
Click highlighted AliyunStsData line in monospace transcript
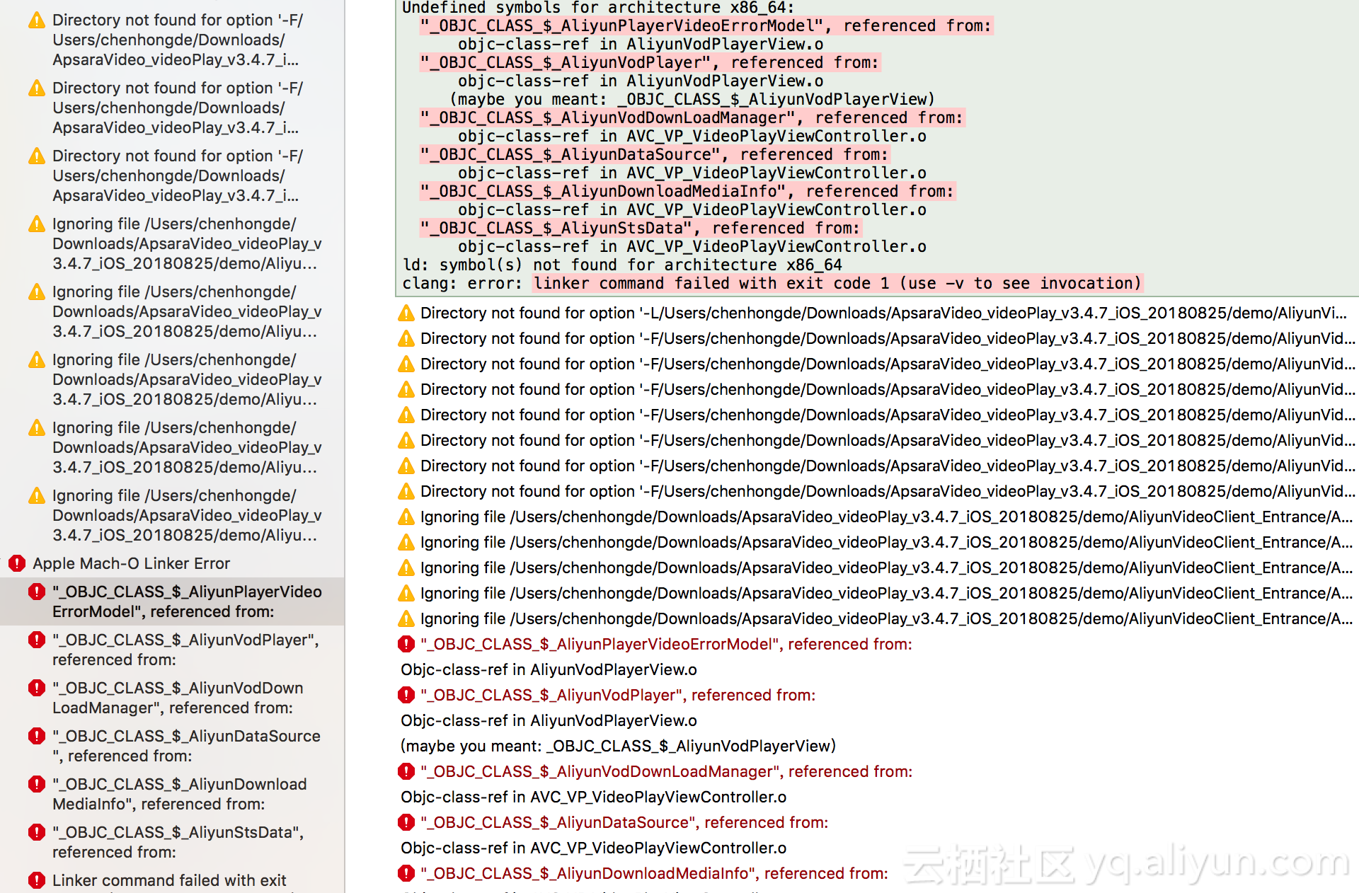pyautogui.click(x=640, y=229)
